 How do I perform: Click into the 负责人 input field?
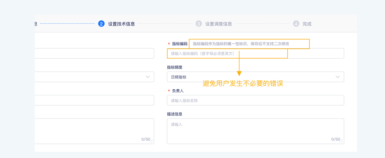pyautogui.click(x=255, y=101)
